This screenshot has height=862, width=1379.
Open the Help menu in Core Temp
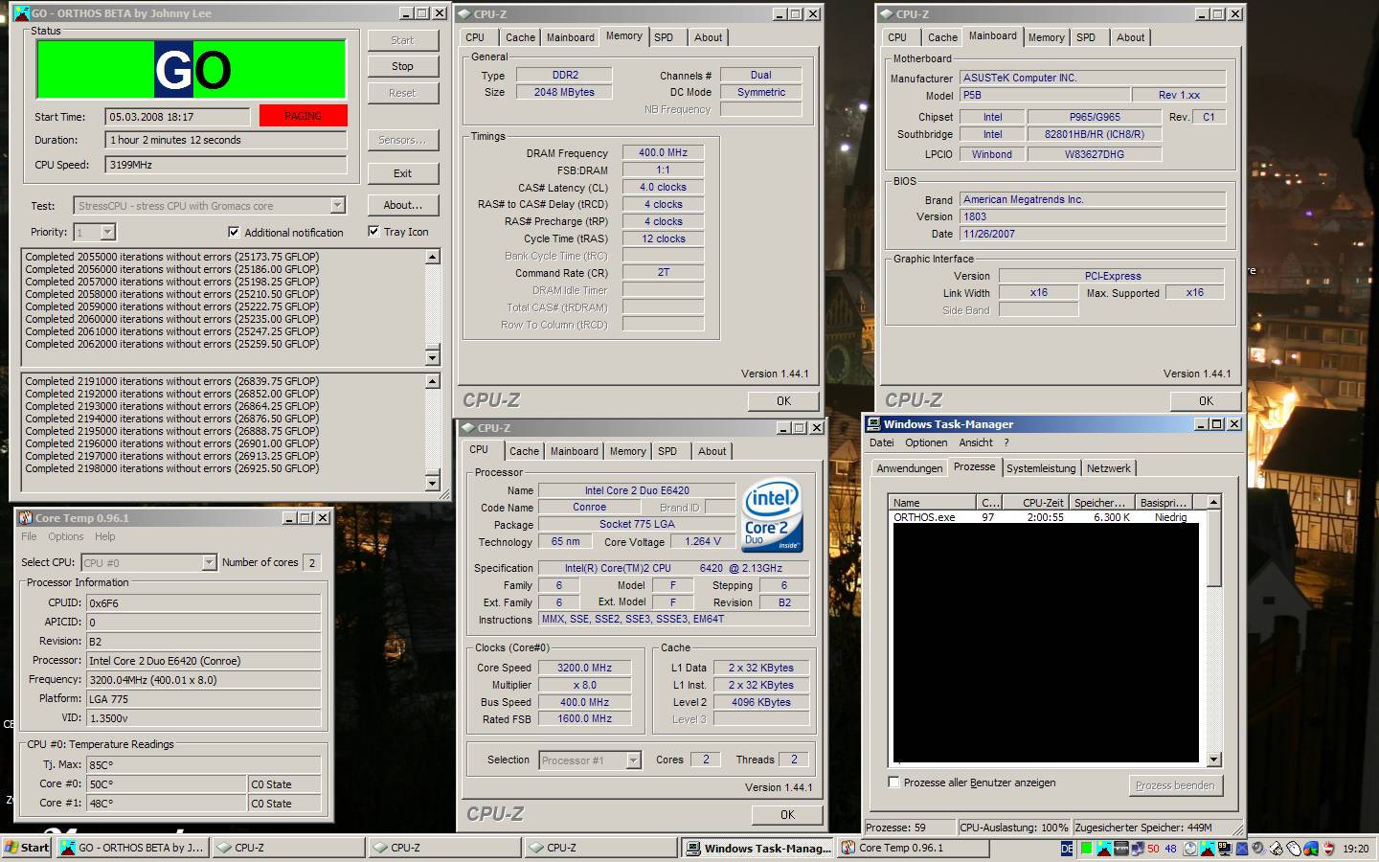point(104,536)
